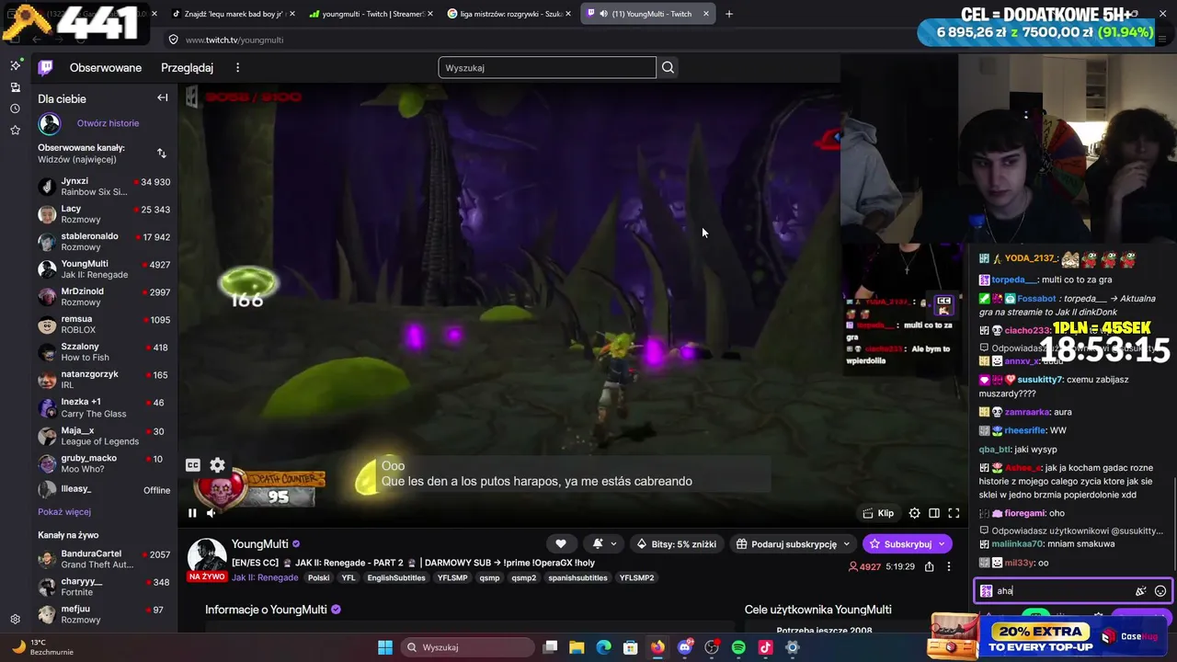Open subtitle extension settings gear on video

point(217,465)
